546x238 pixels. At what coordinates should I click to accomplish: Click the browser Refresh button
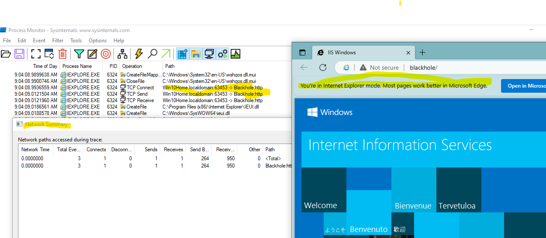click(323, 68)
